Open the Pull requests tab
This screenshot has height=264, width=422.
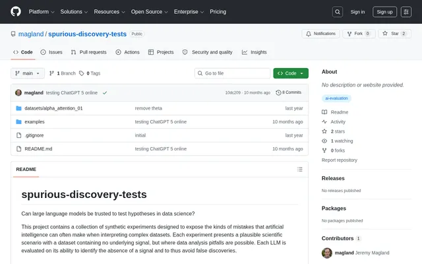point(89,52)
